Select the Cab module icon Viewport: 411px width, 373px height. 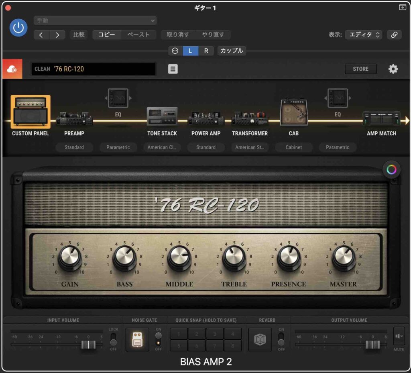pos(293,113)
